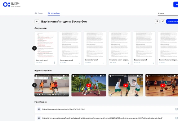The image size is (178, 121).
Task: Click watch-later clock on the indoor gym video
Action: pyautogui.click(x=64, y=76)
